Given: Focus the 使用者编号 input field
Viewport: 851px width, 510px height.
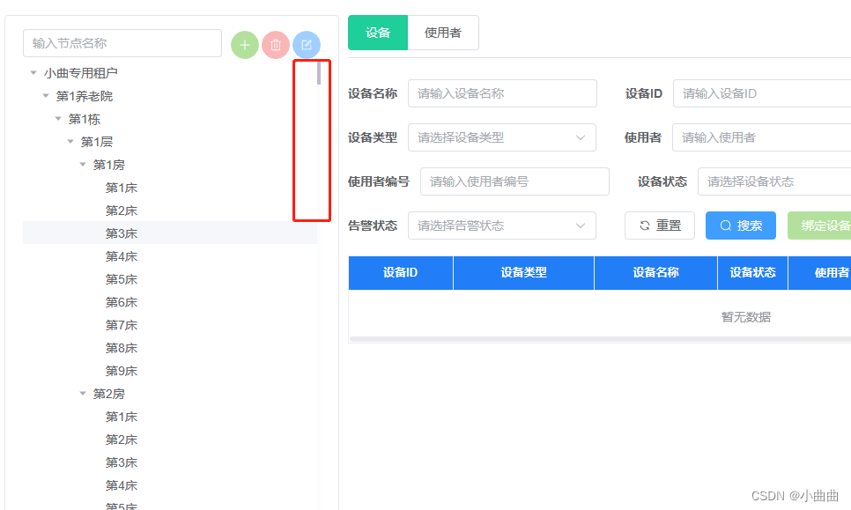Looking at the screenshot, I should tap(514, 181).
